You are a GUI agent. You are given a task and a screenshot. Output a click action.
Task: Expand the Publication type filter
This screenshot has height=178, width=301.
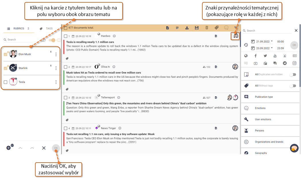[x=270, y=97]
